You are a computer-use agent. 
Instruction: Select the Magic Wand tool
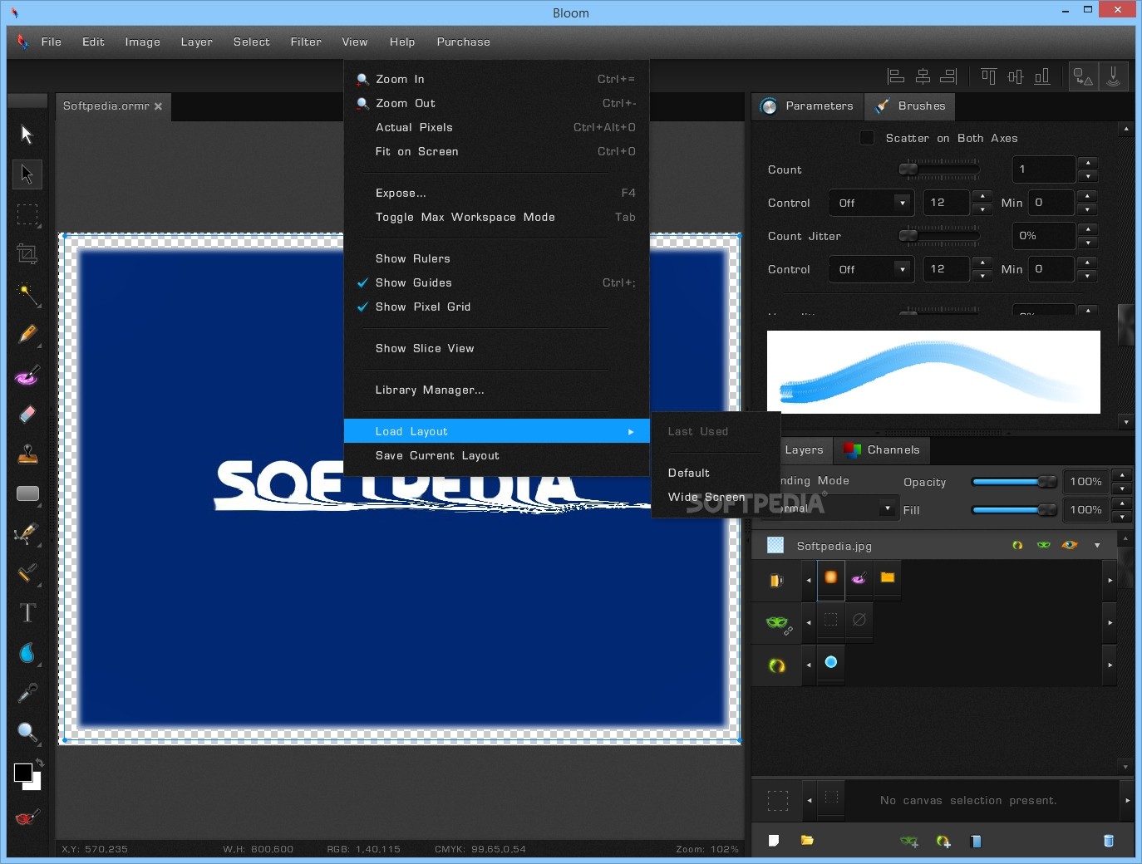(x=27, y=293)
